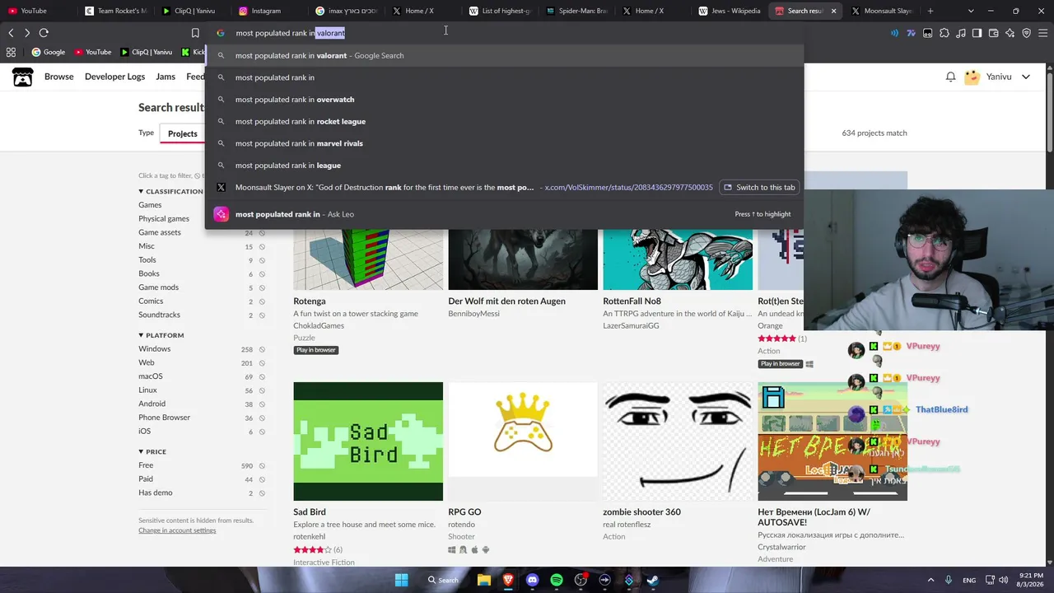Collapse the Classification filter section
The width and height of the screenshot is (1054, 593).
pyautogui.click(x=170, y=191)
